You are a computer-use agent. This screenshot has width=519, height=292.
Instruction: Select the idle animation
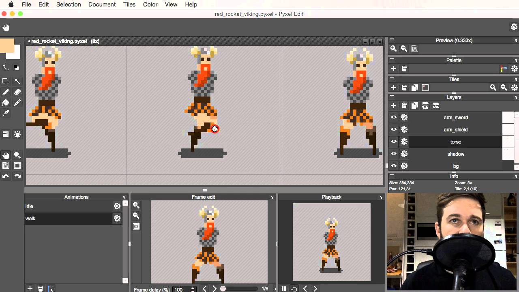point(68,206)
